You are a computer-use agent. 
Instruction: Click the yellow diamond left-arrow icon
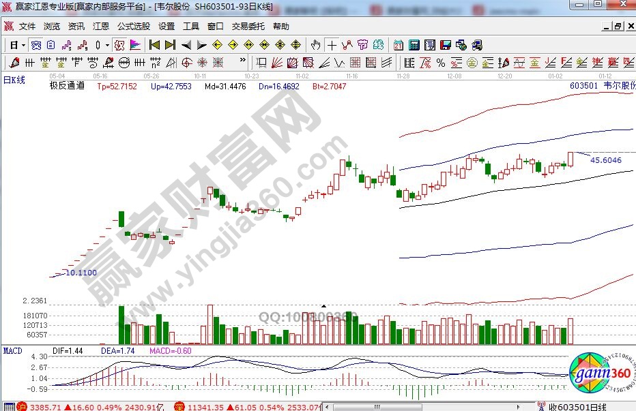pyautogui.click(x=218, y=45)
